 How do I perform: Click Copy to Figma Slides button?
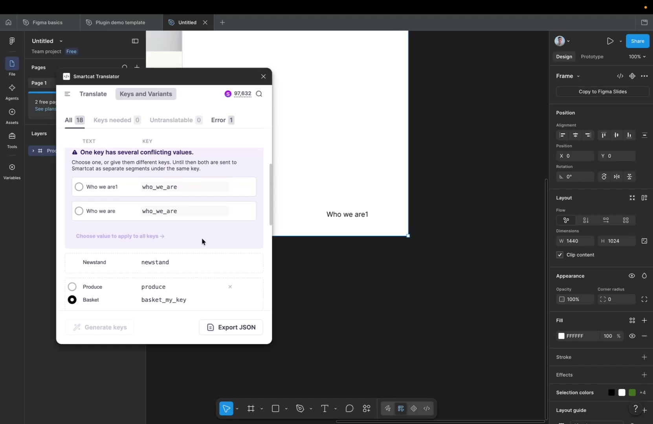point(602,91)
